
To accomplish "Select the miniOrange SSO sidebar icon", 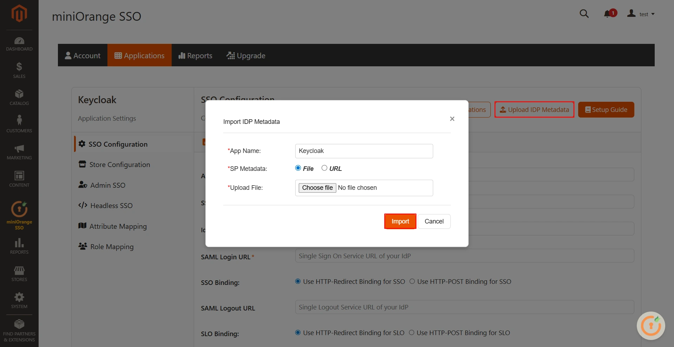I will (19, 211).
